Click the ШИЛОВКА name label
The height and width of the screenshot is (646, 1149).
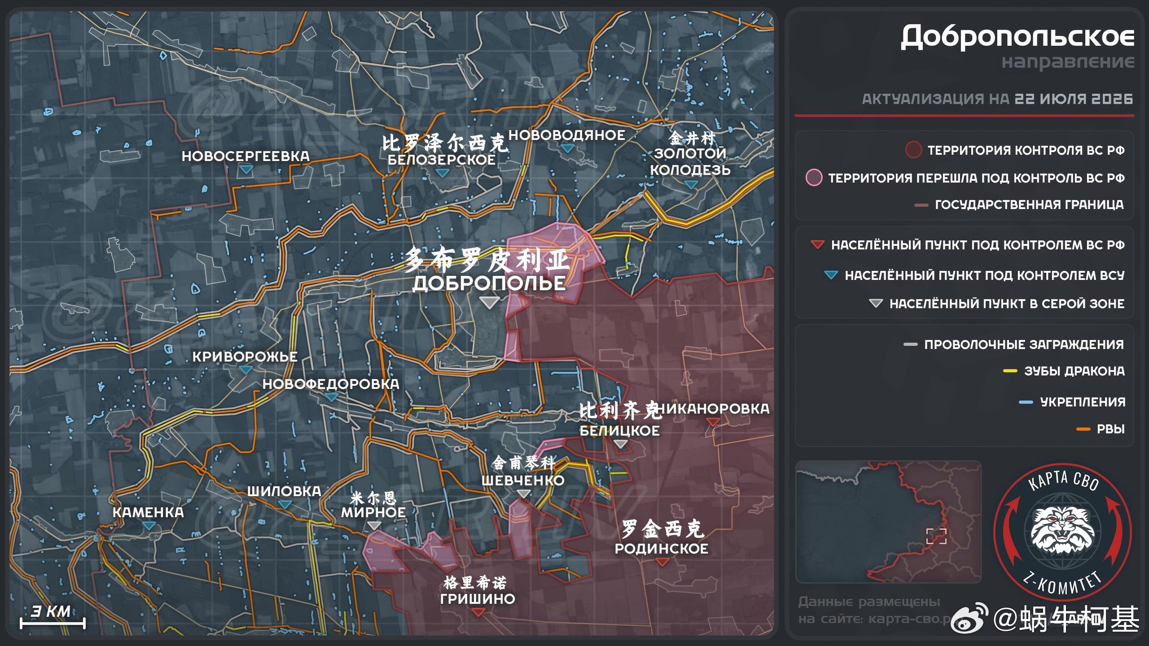[x=284, y=491]
